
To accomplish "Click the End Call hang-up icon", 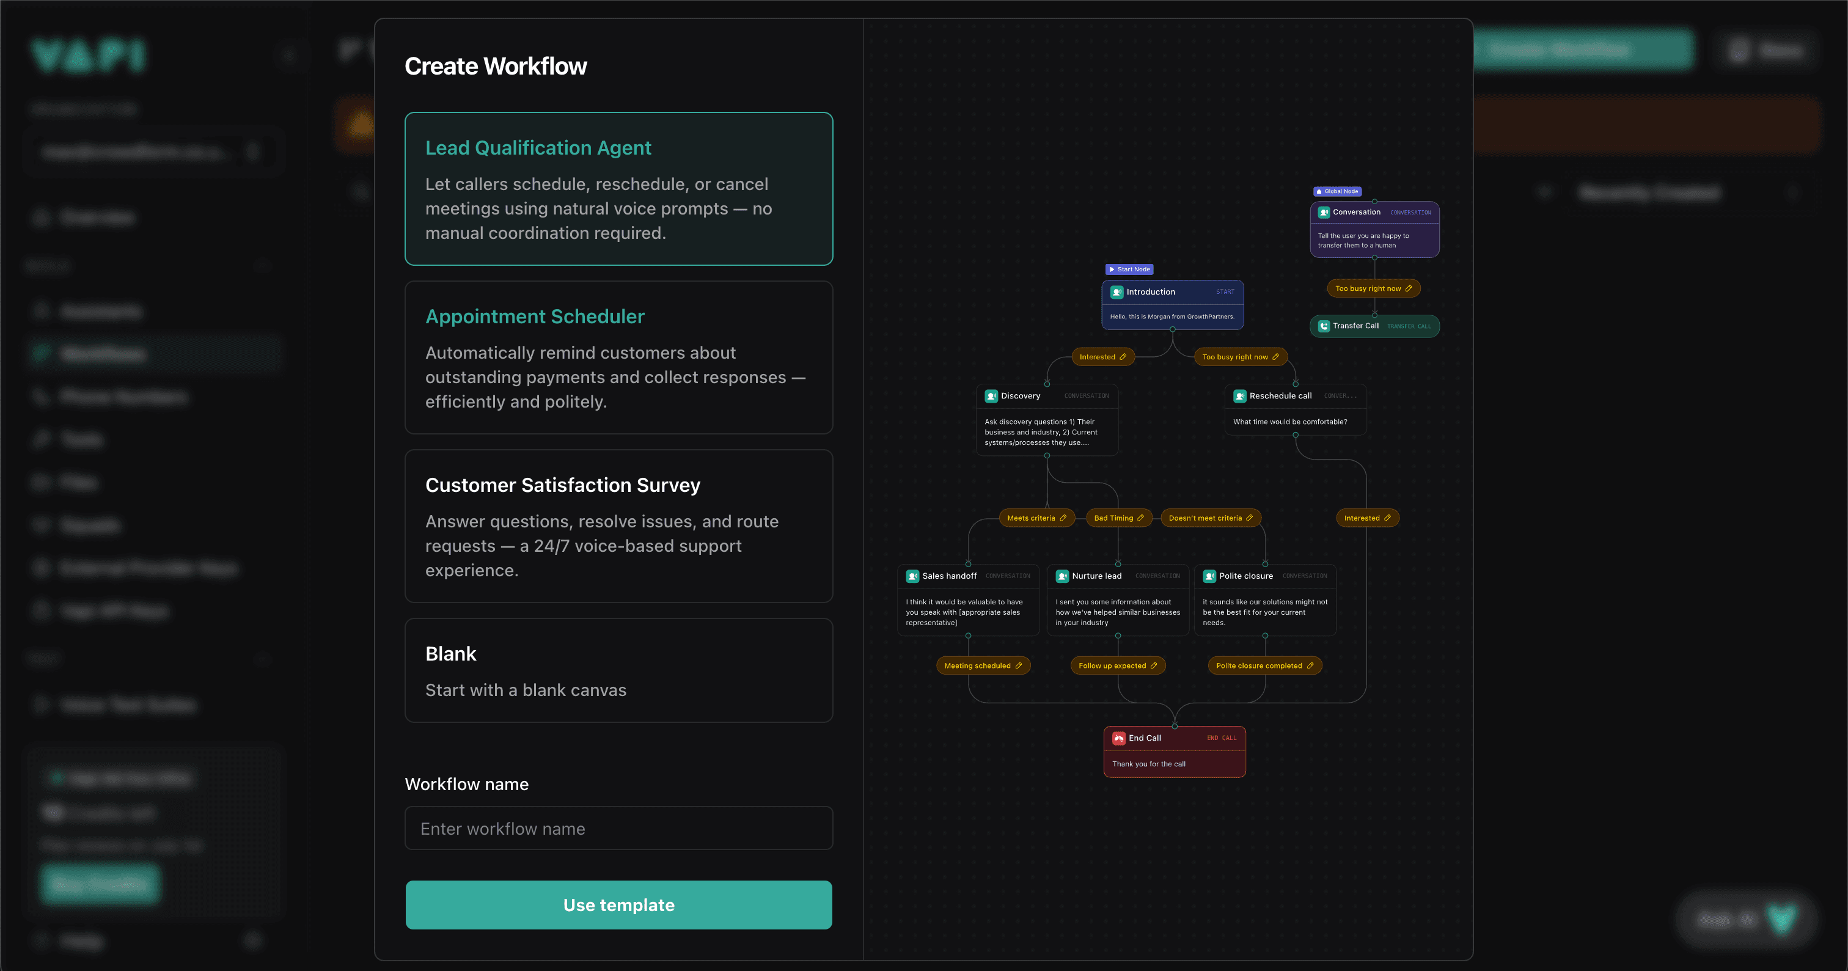I will pyautogui.click(x=1119, y=738).
